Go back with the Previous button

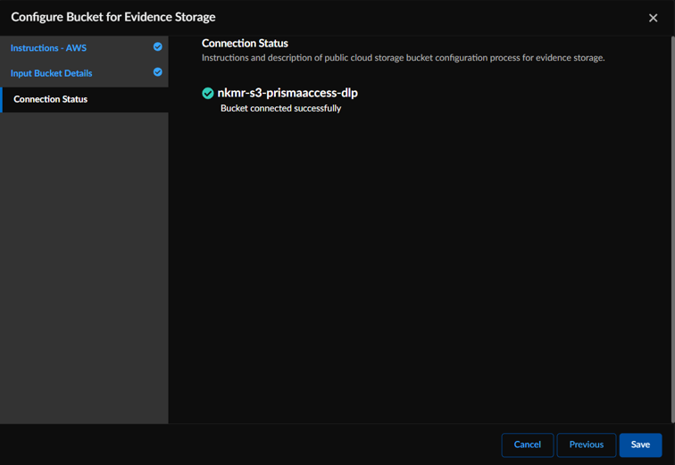click(586, 444)
